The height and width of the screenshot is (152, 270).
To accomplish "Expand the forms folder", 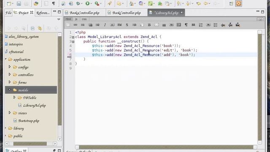I will 10,82.
